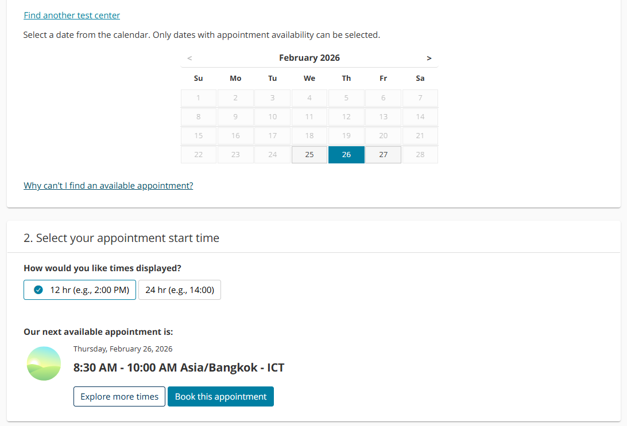Go to the previous month arrow
The height and width of the screenshot is (426, 627).
pyautogui.click(x=189, y=58)
